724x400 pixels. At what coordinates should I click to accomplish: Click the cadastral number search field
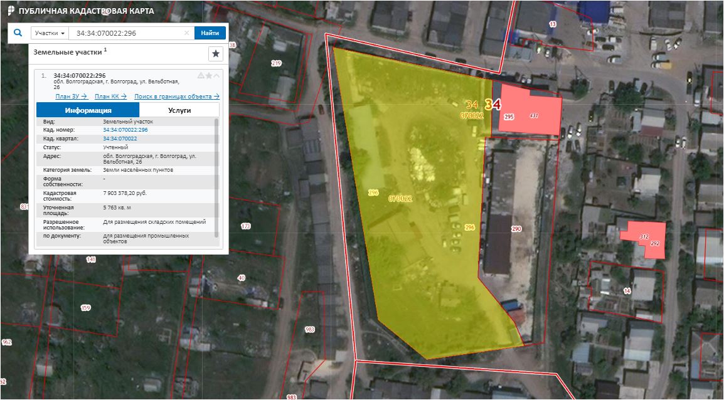125,33
